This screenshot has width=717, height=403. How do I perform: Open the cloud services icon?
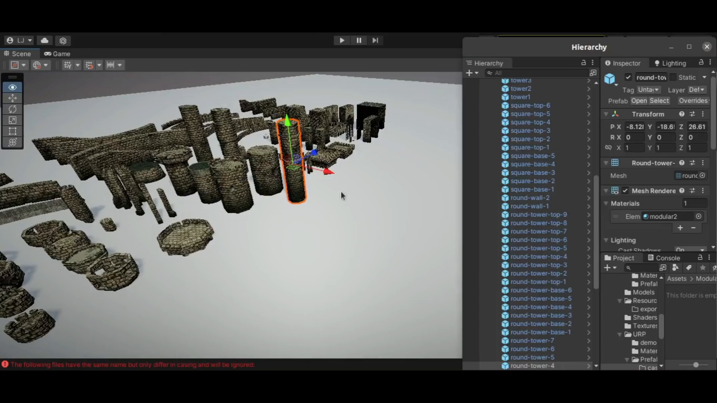(x=44, y=40)
